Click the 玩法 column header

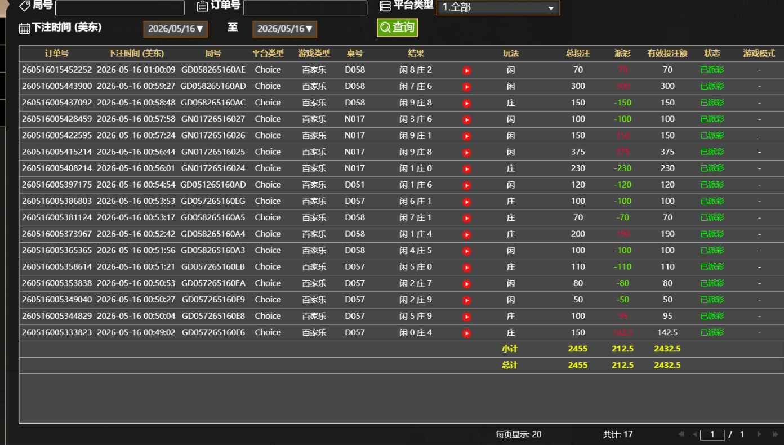point(511,54)
